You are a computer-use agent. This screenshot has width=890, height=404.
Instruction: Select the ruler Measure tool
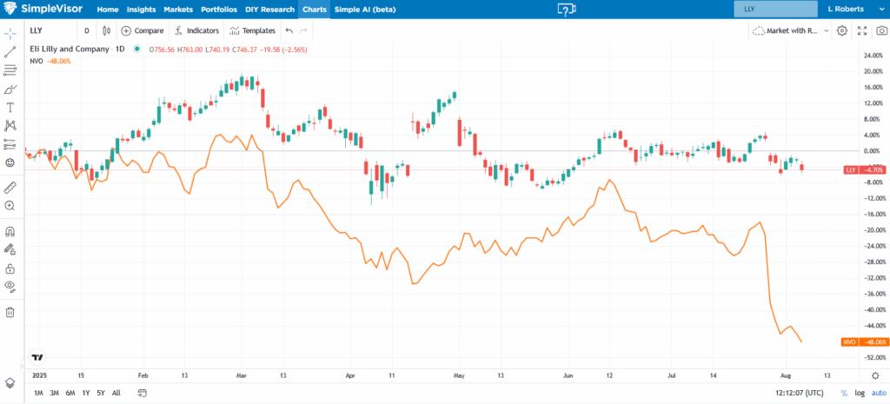(10, 187)
